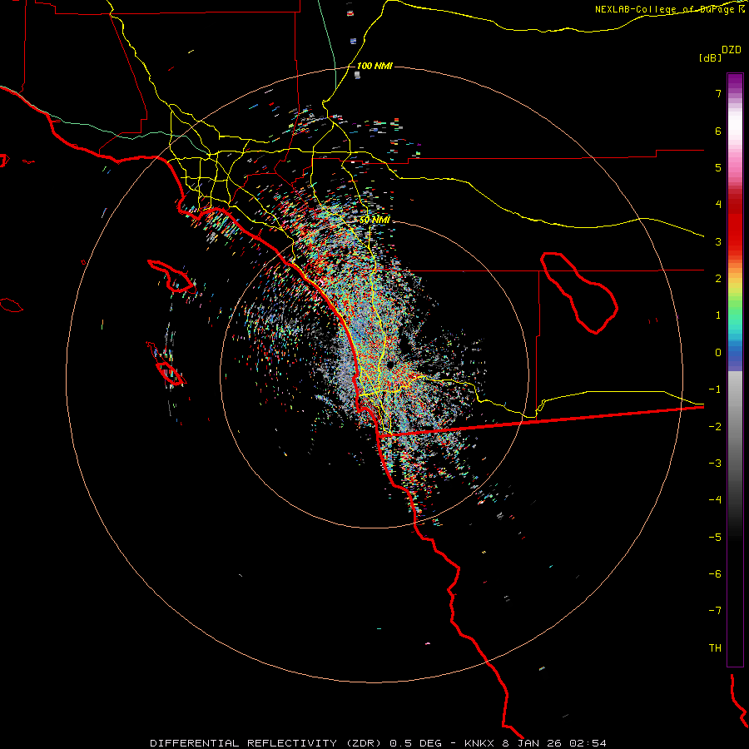
Task: Click the -3 value on color scale
Action: (x=715, y=464)
